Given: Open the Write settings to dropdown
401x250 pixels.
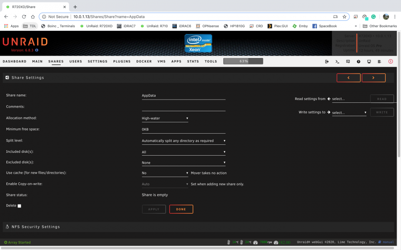Looking at the screenshot, I should click(349, 112).
